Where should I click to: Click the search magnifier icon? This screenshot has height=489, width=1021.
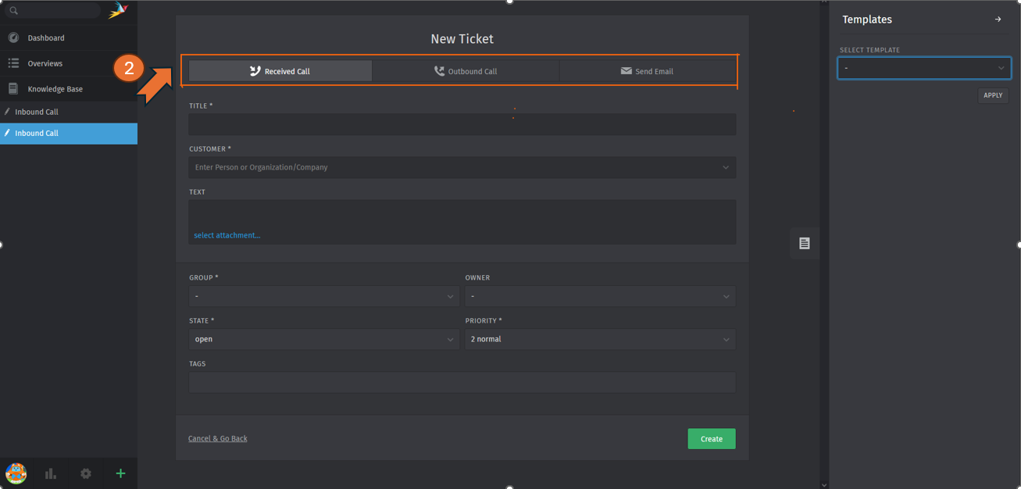(x=13, y=11)
